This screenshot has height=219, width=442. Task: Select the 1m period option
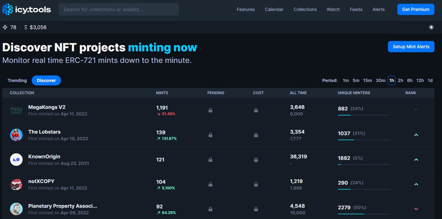click(x=346, y=80)
